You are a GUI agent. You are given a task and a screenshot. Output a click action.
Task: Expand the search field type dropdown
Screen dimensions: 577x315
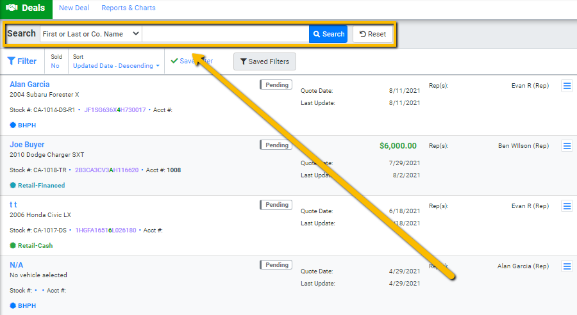click(90, 34)
